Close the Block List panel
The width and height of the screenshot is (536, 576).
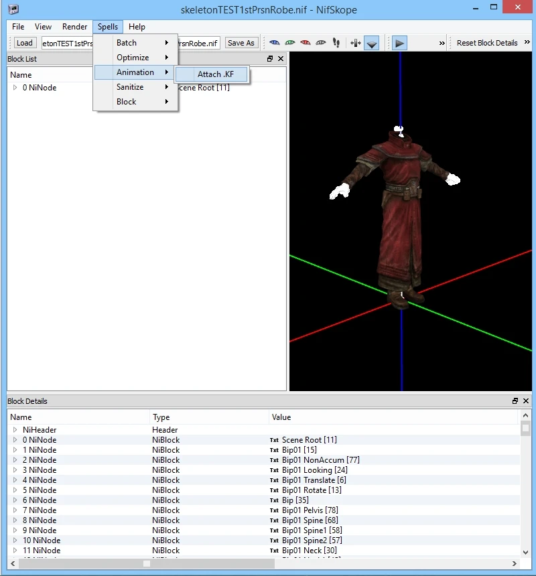281,59
